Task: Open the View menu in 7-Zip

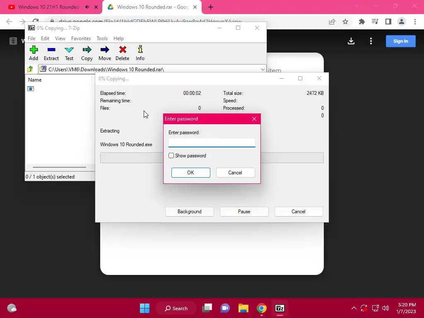Action: pyautogui.click(x=60, y=39)
